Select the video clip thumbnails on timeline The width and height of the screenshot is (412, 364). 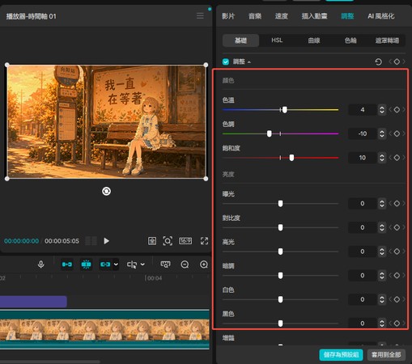(104, 329)
